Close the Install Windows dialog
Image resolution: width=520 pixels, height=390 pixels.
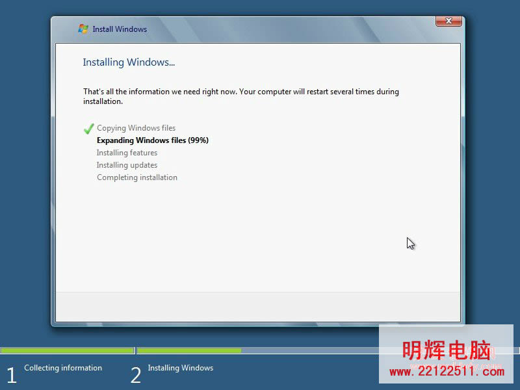(x=448, y=21)
